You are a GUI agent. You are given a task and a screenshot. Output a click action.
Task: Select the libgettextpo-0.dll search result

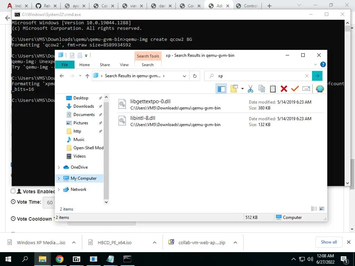pyautogui.click(x=221, y=104)
